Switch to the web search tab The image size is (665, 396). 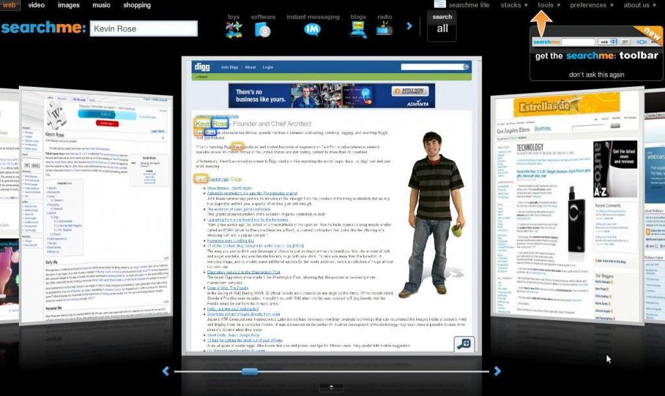[9, 5]
